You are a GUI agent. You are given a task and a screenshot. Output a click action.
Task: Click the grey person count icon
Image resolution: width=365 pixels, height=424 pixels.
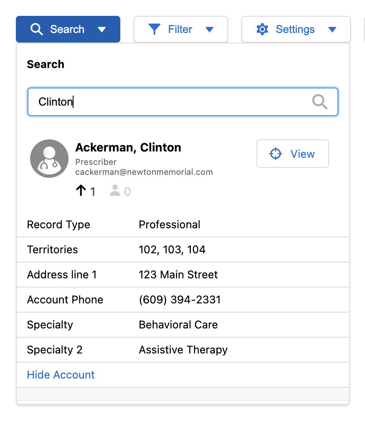114,191
